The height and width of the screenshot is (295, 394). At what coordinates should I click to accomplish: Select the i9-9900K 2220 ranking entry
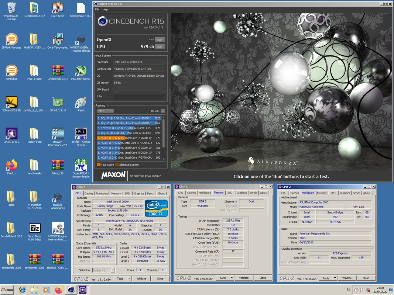pos(129,118)
